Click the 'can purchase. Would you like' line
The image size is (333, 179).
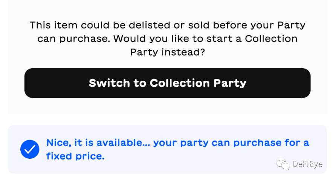point(167,39)
